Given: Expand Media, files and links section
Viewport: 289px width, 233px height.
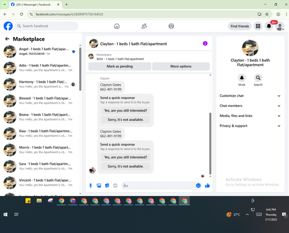Looking at the screenshot, I should (250, 116).
